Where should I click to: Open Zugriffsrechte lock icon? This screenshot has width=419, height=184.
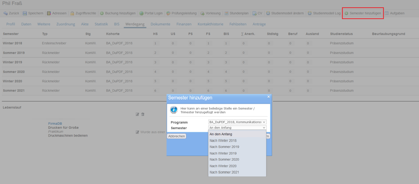(x=72, y=13)
